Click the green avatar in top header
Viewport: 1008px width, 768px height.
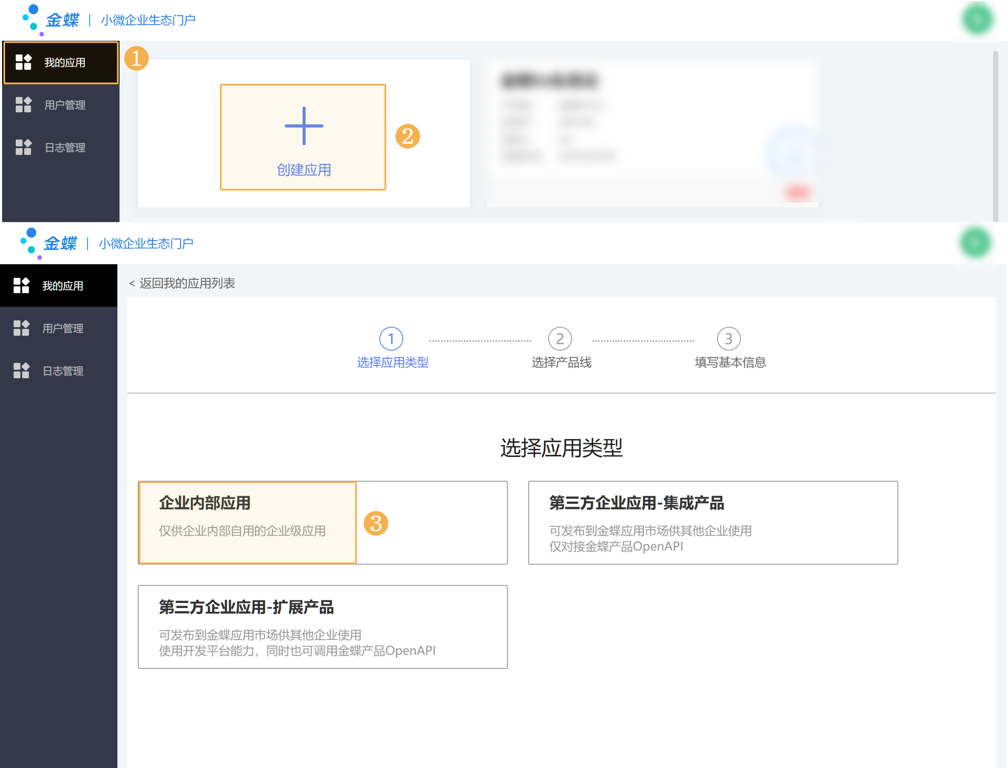pyautogui.click(x=977, y=19)
